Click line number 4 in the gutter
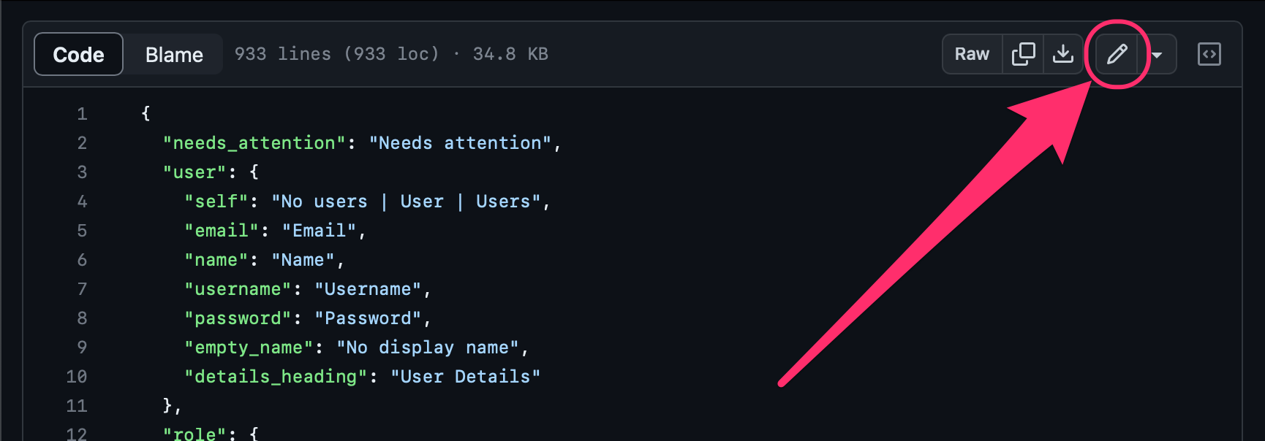This screenshot has width=1265, height=441. click(81, 201)
